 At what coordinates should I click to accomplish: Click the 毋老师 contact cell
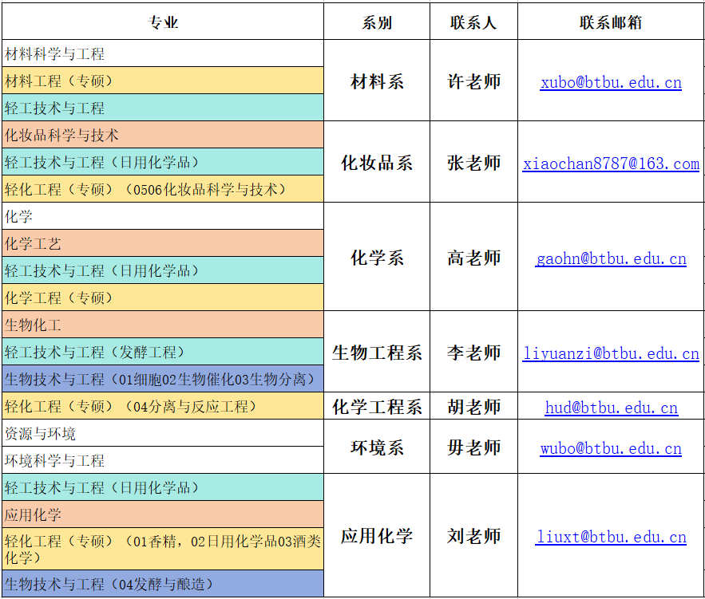[x=473, y=447]
